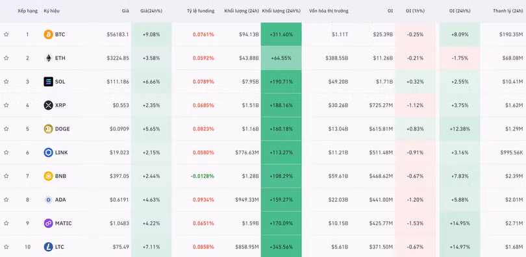
Task: Open the MATIC symbol link
Action: coord(64,223)
